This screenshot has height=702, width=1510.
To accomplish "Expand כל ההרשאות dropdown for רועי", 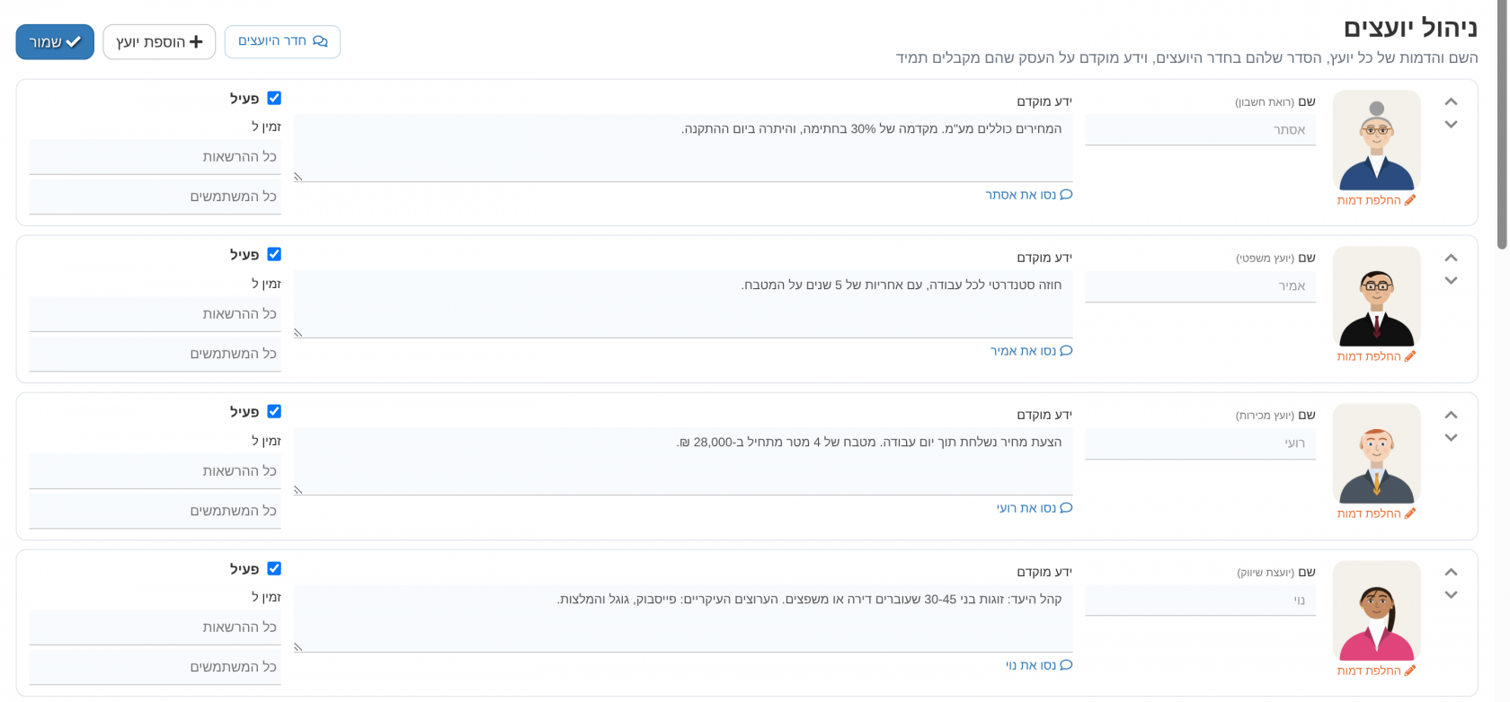I will pos(155,471).
